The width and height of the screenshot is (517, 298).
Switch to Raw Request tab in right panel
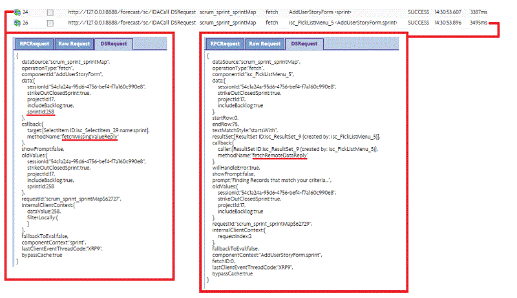(x=263, y=44)
